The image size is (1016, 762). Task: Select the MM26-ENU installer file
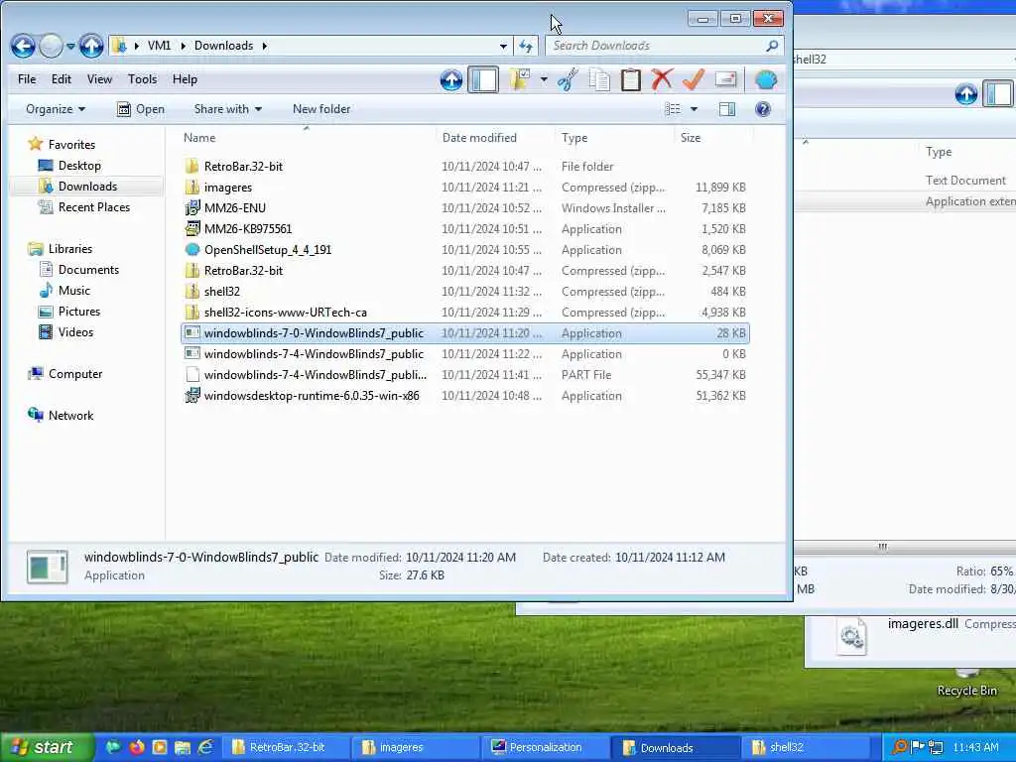(465, 208)
